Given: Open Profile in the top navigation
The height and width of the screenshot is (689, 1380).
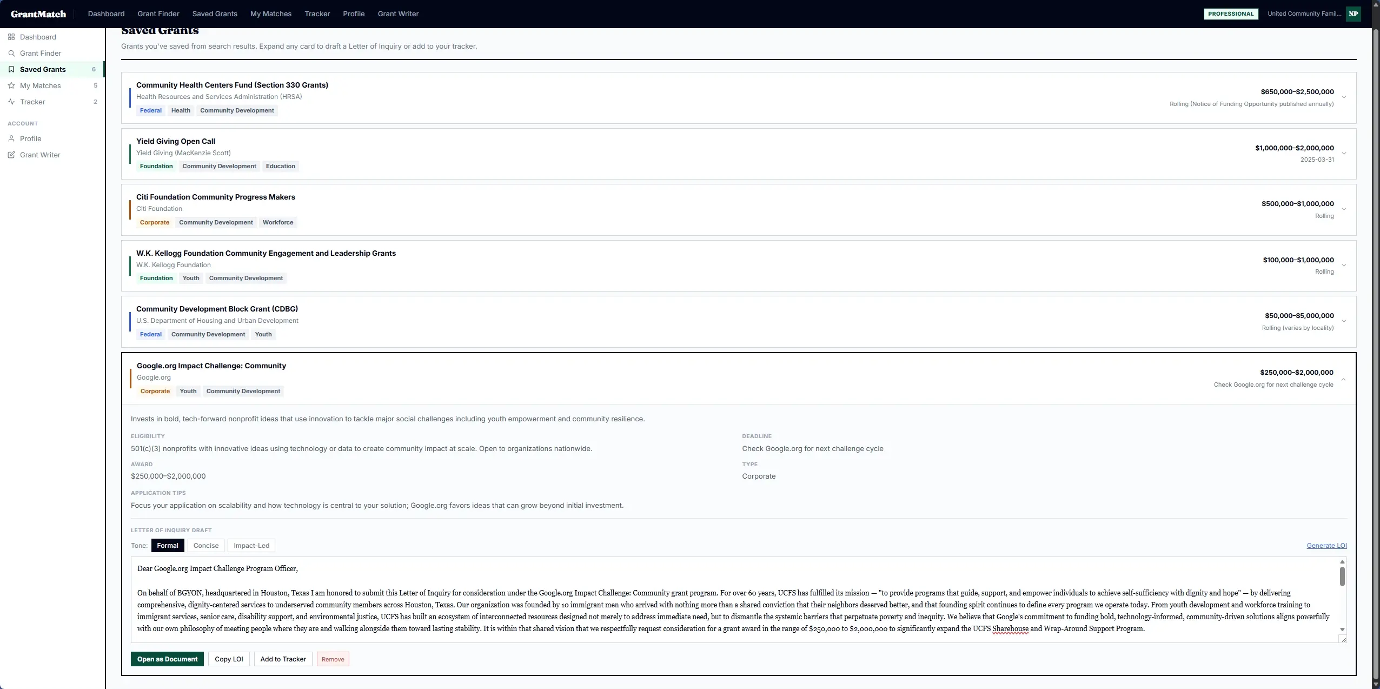Looking at the screenshot, I should (x=354, y=14).
